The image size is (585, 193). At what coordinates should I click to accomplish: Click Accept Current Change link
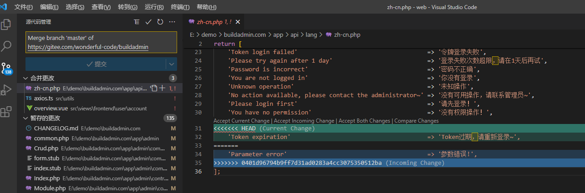coord(242,121)
